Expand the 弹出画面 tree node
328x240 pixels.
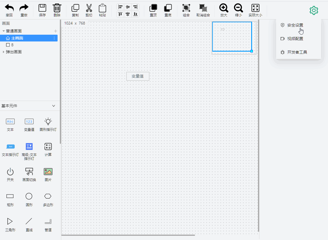3,52
